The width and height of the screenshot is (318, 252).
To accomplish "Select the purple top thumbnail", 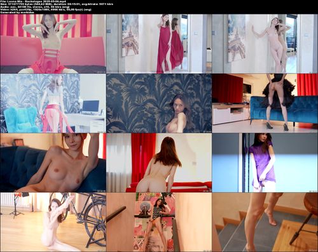I will (x=265, y=162).
